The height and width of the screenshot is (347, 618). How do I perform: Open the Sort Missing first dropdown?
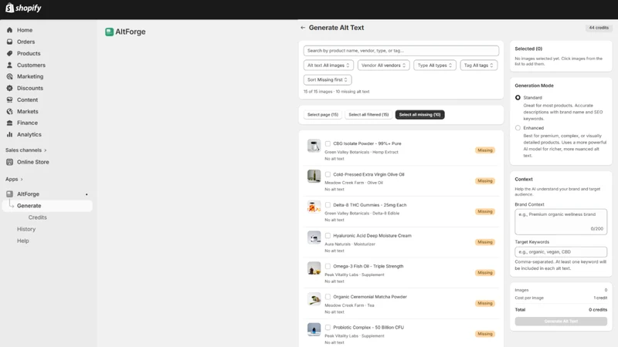tap(328, 80)
